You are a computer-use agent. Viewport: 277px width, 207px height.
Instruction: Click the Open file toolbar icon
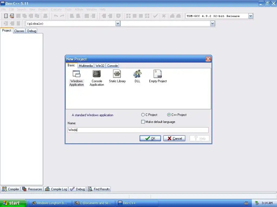[12, 16]
